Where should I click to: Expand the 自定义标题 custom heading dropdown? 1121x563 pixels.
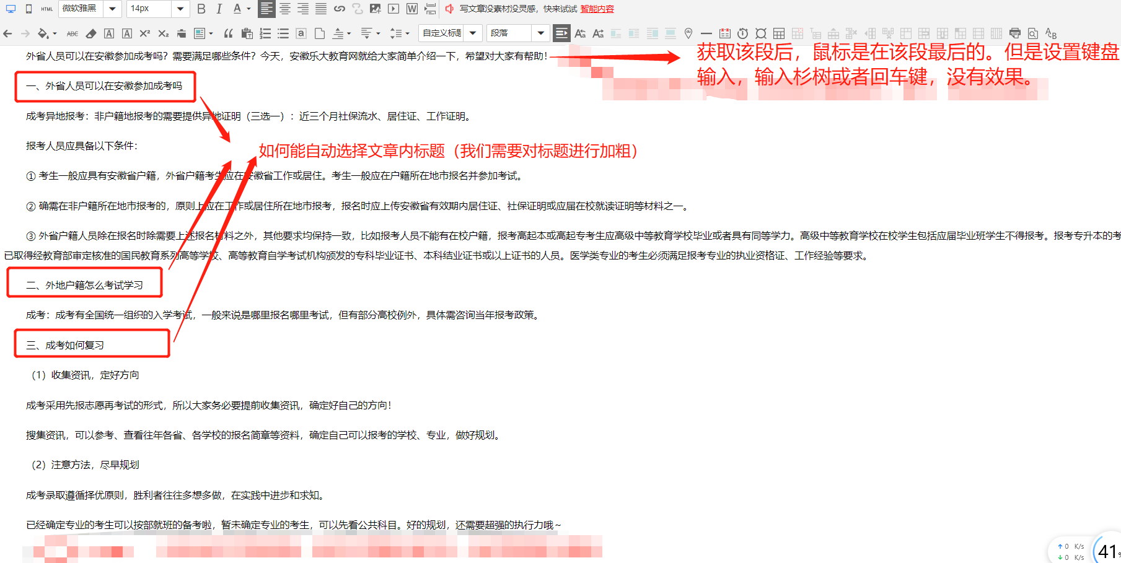pyautogui.click(x=473, y=33)
